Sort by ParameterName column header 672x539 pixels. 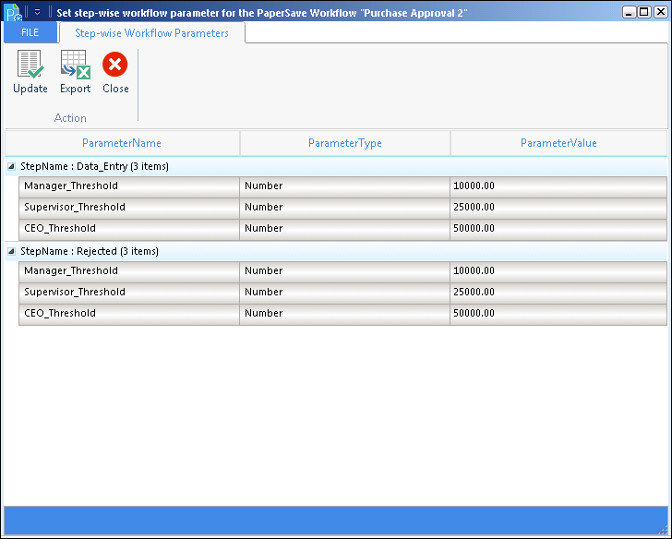(x=122, y=143)
